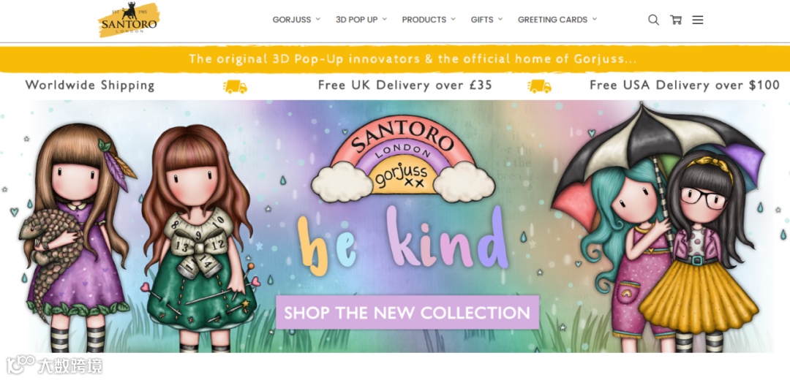Expand the PRODUCTS dropdown arrow
Image resolution: width=790 pixels, height=380 pixels.
(x=453, y=19)
